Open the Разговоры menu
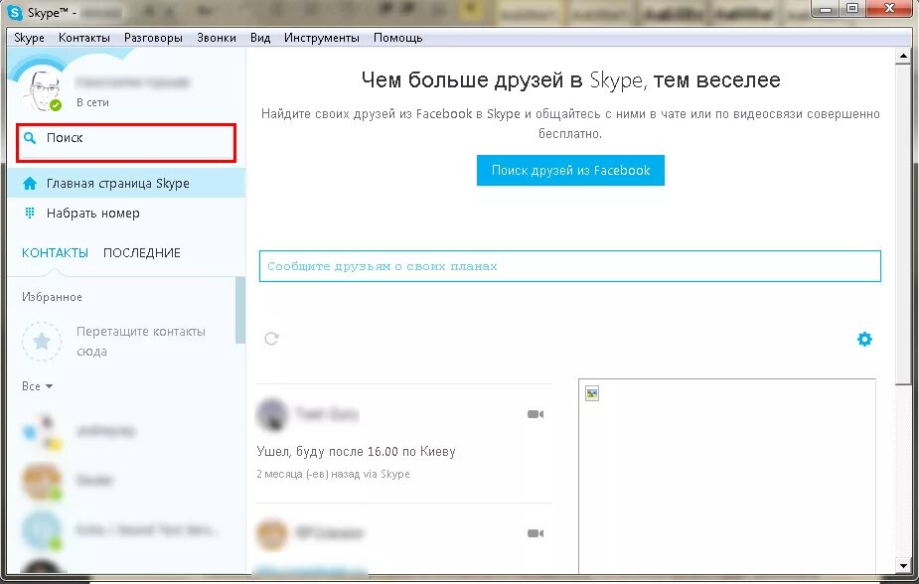The width and height of the screenshot is (919, 584). (x=153, y=38)
